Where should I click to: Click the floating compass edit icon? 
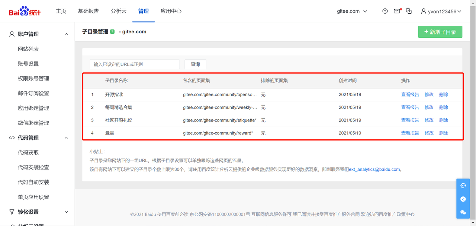[463, 199]
